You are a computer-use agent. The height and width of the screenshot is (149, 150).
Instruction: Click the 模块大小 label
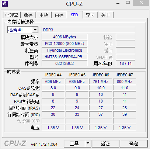click(x=29, y=37)
